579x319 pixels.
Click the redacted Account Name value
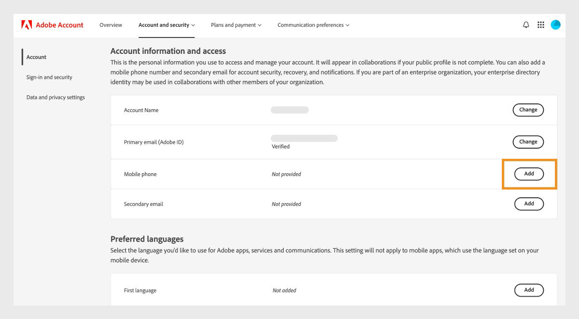[289, 110]
